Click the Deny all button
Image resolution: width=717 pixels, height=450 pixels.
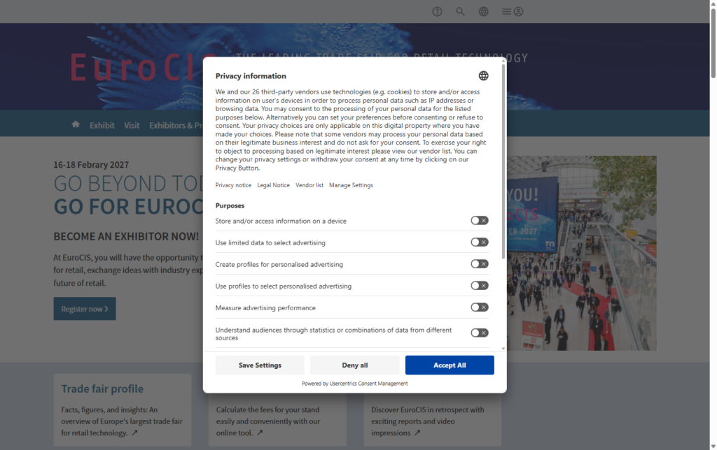(354, 365)
